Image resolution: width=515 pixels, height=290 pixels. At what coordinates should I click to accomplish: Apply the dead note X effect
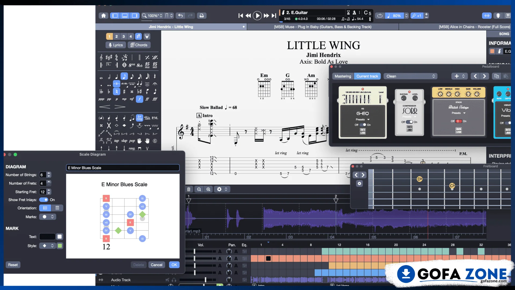(x=109, y=125)
